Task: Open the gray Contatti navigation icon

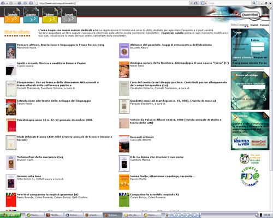Action: pos(69,16)
